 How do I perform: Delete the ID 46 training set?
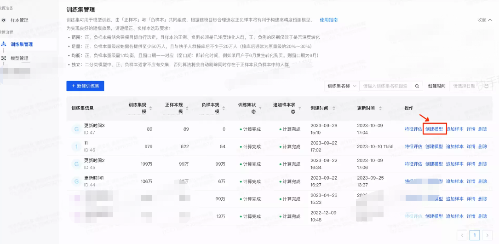483,146
